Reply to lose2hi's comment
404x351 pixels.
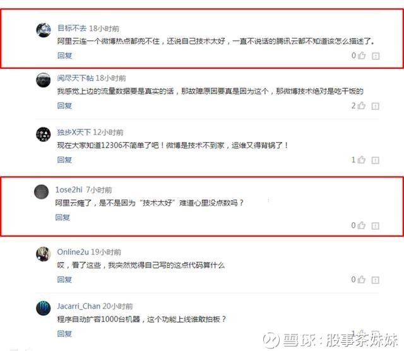click(62, 217)
